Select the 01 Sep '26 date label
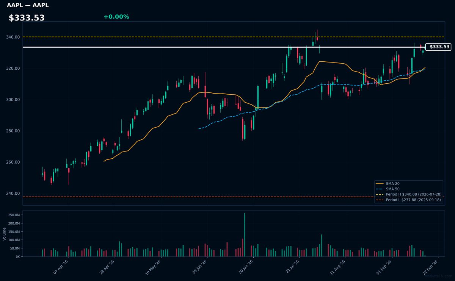455x281 pixels. click(384, 267)
